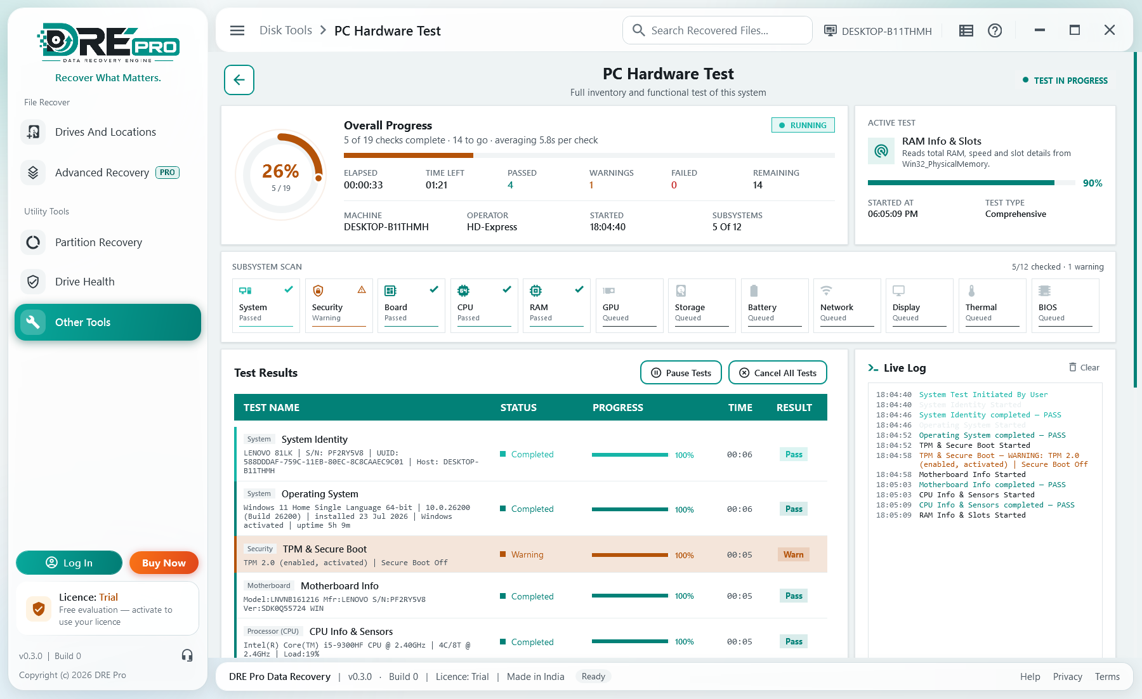Select the Board subsystem card
The width and height of the screenshot is (1142, 699).
click(411, 305)
